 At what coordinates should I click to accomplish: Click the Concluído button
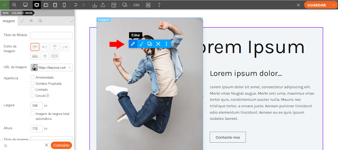pyautogui.click(x=61, y=145)
